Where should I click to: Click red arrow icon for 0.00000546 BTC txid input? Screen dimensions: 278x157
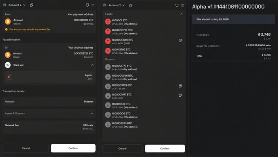(108, 41)
